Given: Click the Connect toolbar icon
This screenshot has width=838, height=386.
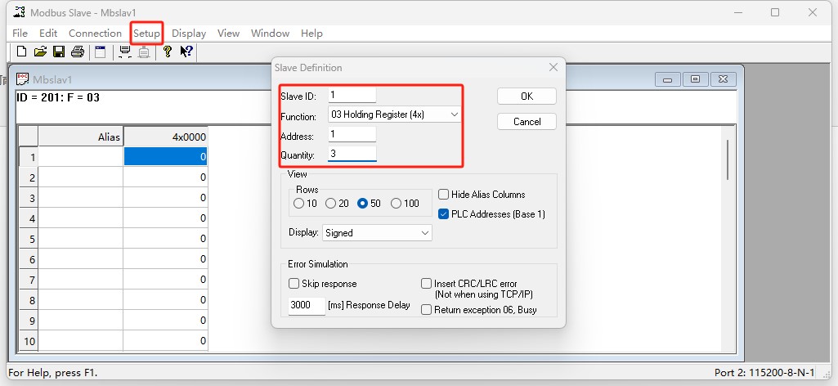Looking at the screenshot, I should 125,52.
